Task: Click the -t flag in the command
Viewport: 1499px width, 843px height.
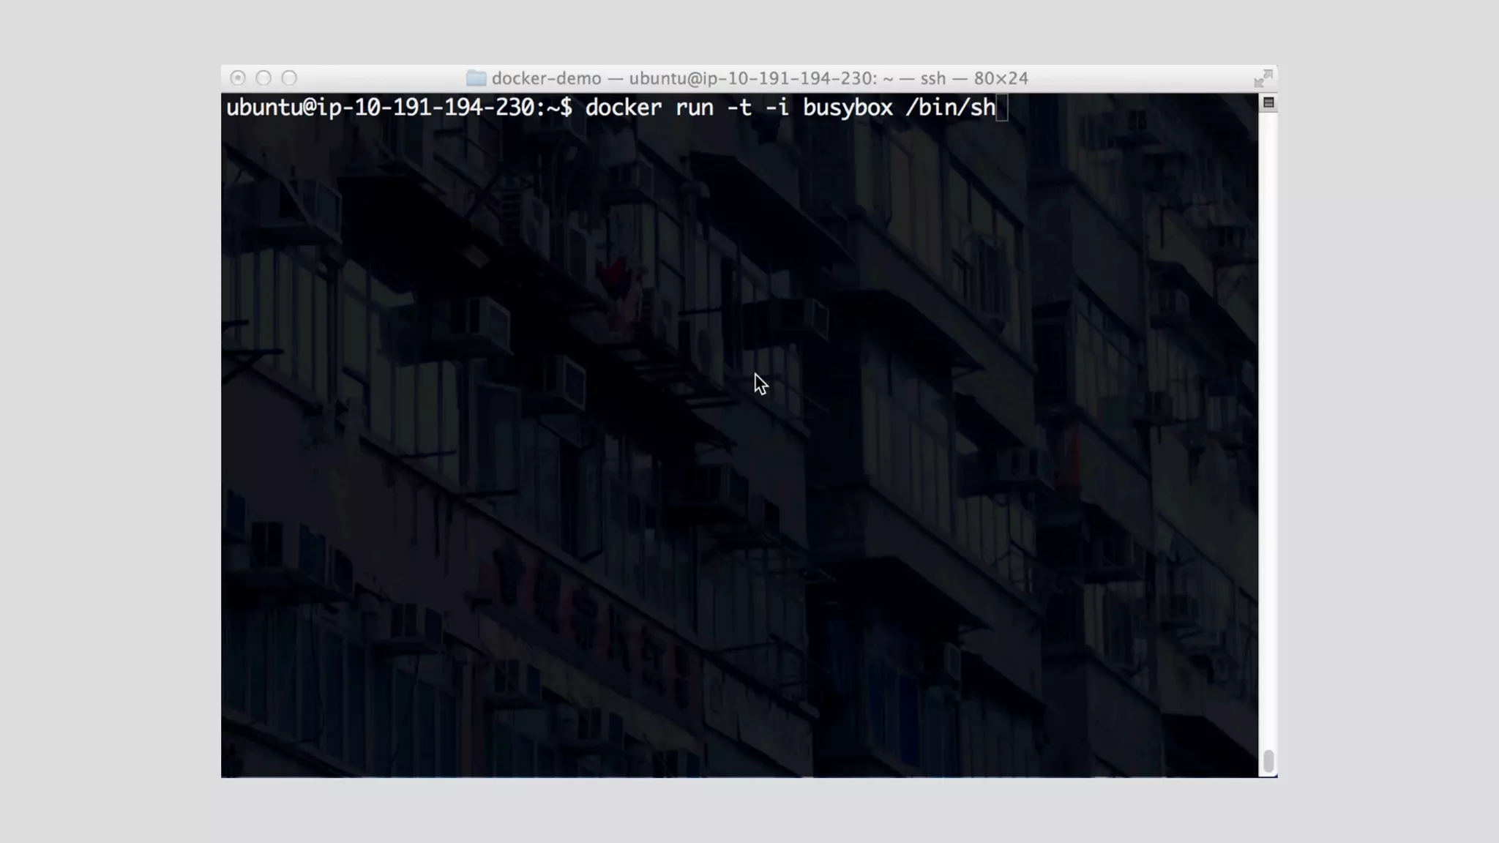Action: coord(739,108)
